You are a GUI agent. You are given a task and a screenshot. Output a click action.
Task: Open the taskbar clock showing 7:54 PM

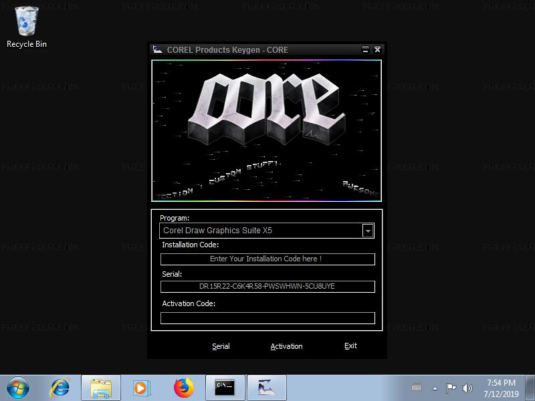[501, 388]
